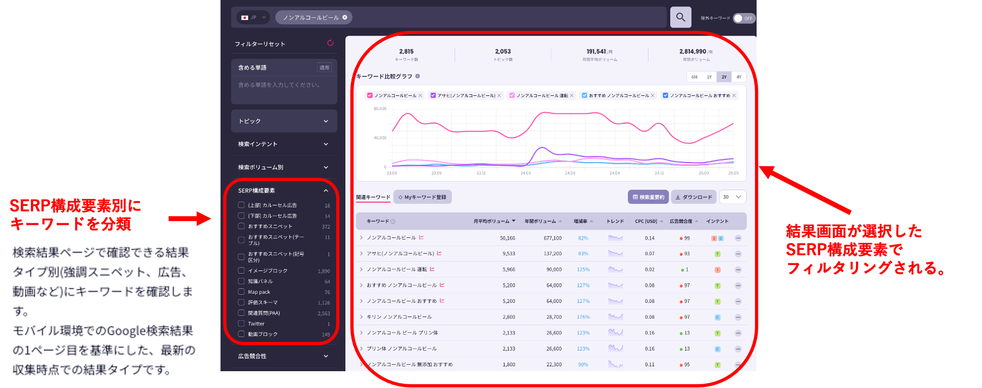Click the info icon in キーワード column header
The width and height of the screenshot is (982, 388).
393,222
